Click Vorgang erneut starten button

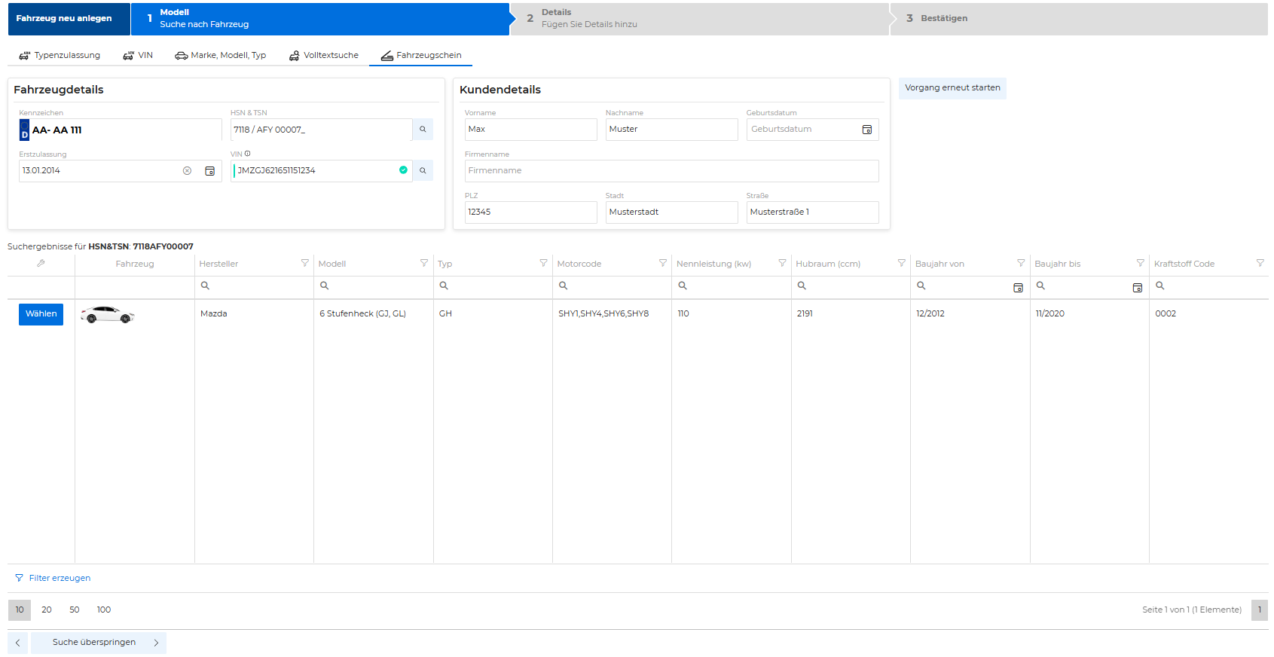(952, 88)
